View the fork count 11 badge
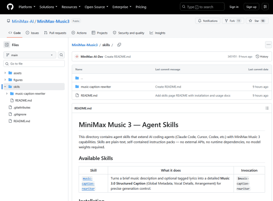 coord(239,21)
